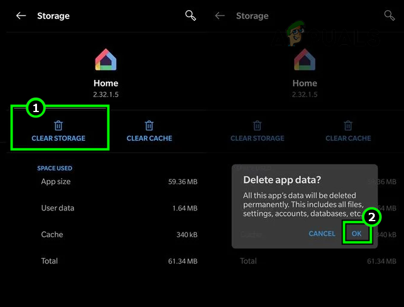Select the '61.34 MB' total value on left screen
This screenshot has width=404, height=307.
[x=183, y=261]
